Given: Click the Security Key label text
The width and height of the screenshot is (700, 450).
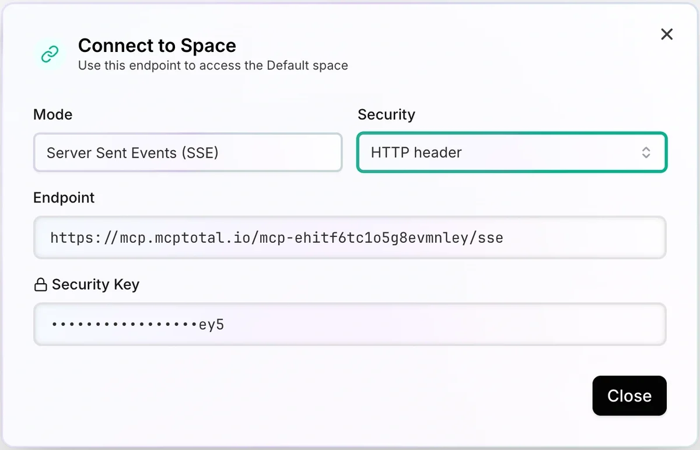Looking at the screenshot, I should pyautogui.click(x=96, y=285).
